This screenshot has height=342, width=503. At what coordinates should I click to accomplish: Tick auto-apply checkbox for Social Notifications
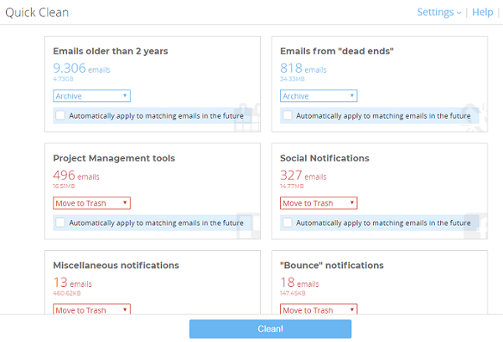(288, 223)
